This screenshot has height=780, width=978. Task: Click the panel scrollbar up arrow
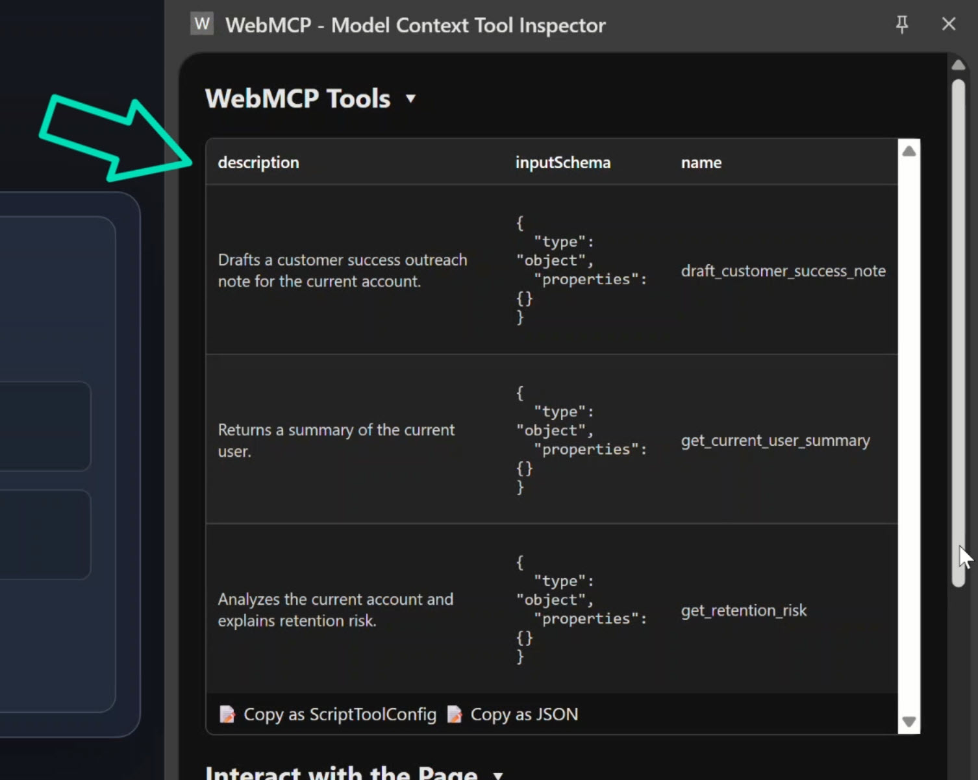[959, 65]
